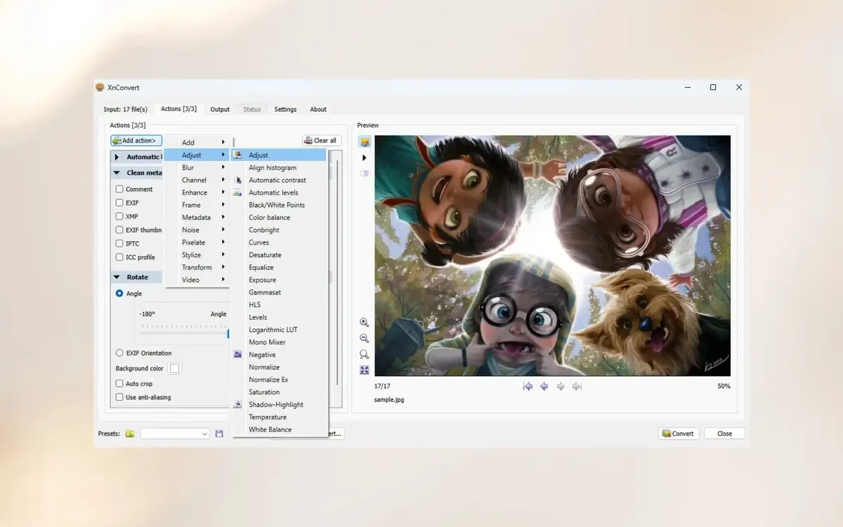Click the zoom out magnifier icon
This screenshot has width=843, height=527.
(364, 339)
